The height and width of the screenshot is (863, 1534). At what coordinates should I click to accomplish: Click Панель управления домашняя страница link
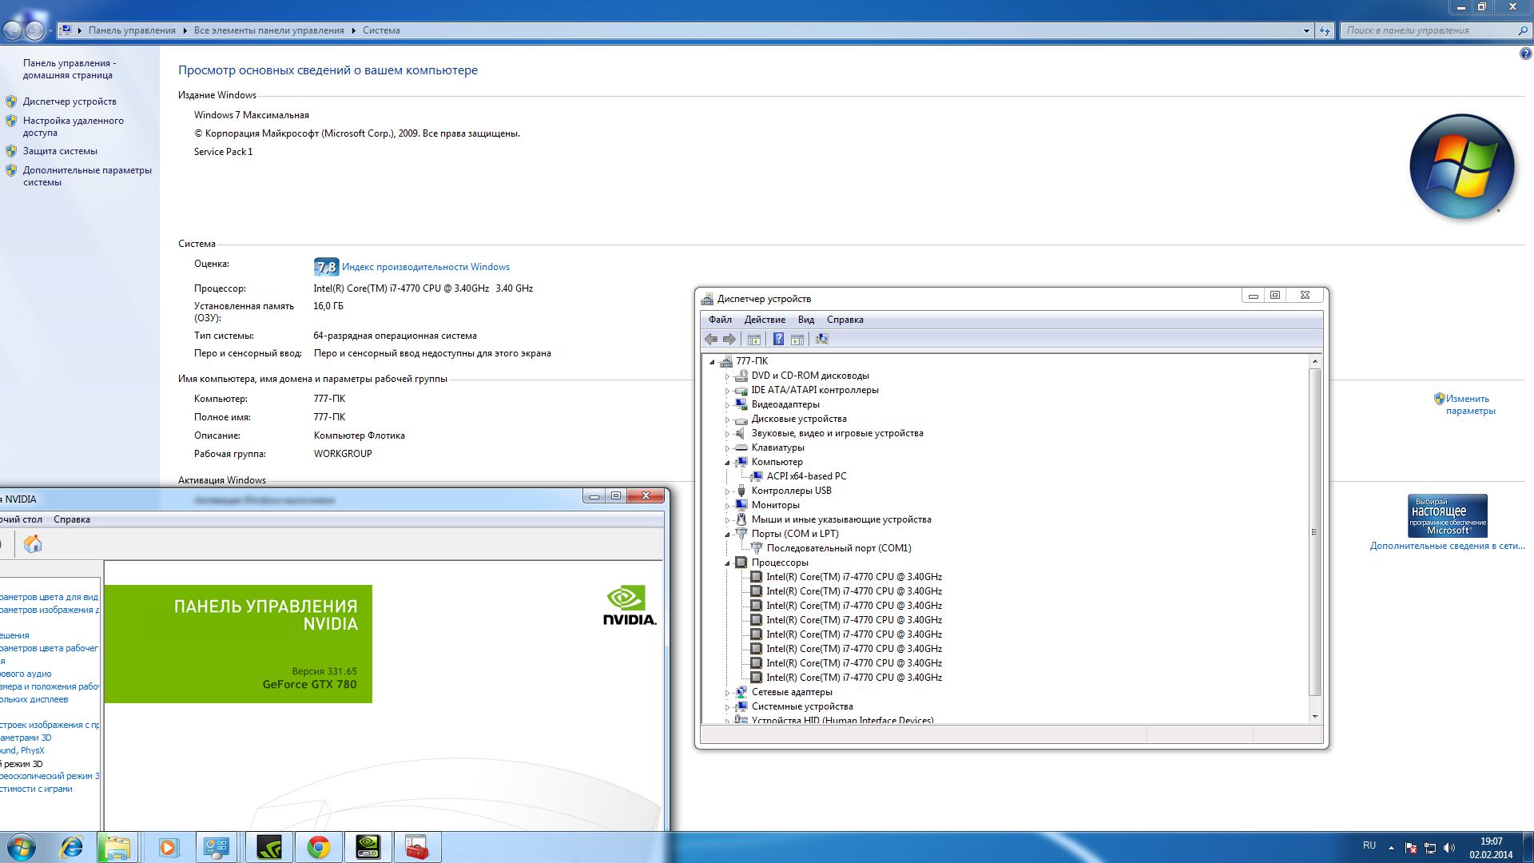pos(70,69)
